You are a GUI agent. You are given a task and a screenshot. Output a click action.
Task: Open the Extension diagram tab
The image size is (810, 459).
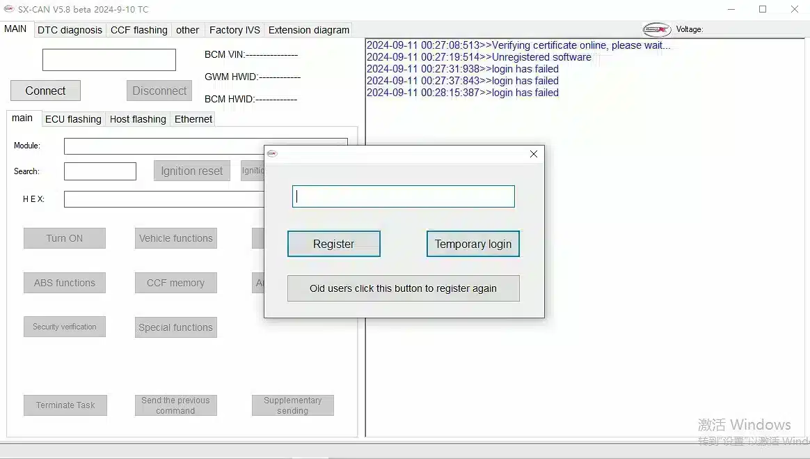coord(308,30)
